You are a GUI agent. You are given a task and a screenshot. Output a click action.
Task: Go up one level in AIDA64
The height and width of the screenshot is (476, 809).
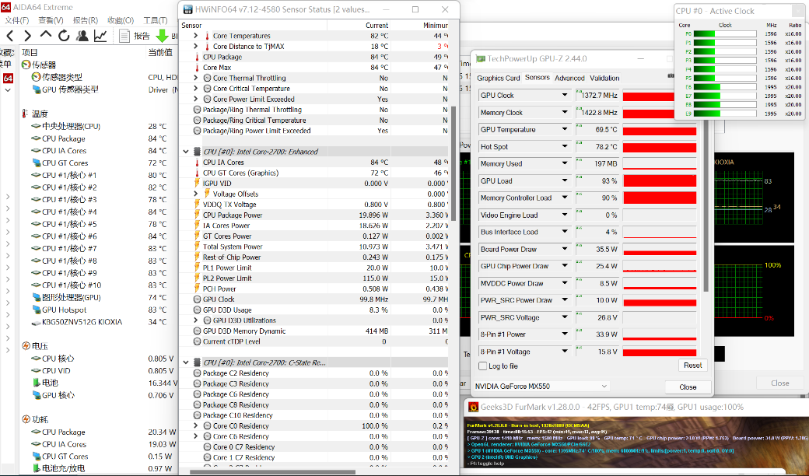tap(46, 35)
